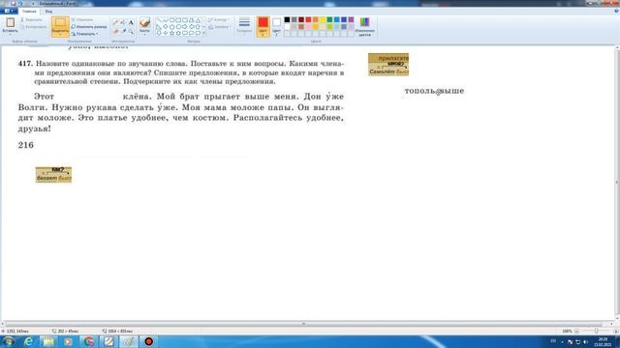620x348 pixels.
Task: Choose the Line shape in shapes gallery
Action: pyautogui.click(x=159, y=20)
